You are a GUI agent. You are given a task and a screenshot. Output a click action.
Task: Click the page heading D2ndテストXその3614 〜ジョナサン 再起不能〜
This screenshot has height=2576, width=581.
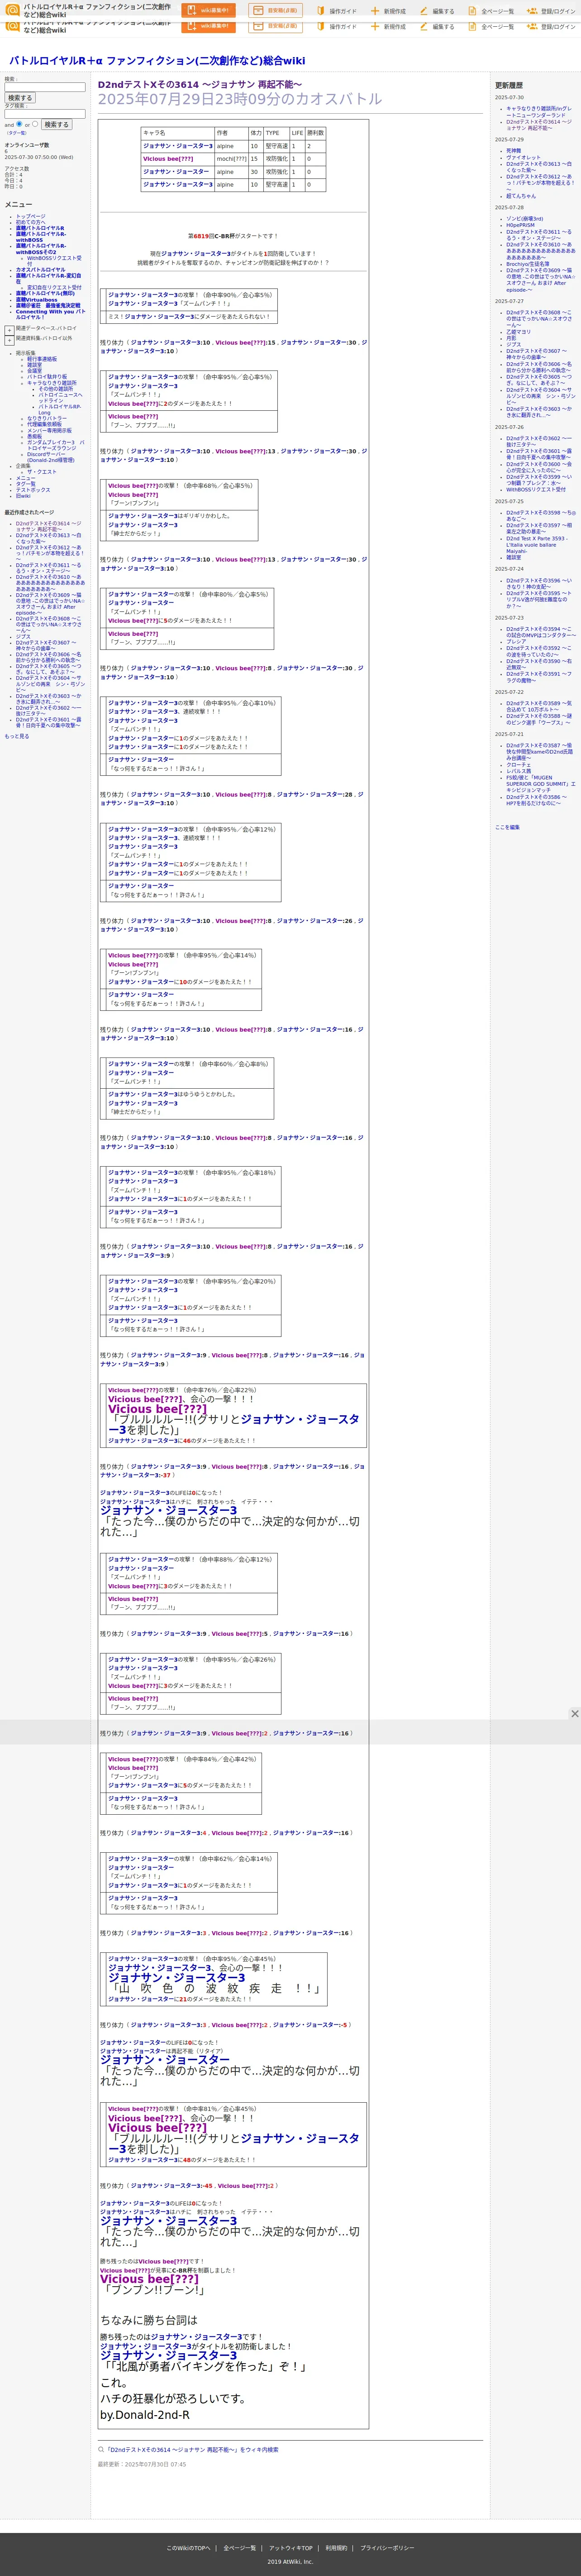coord(200,85)
